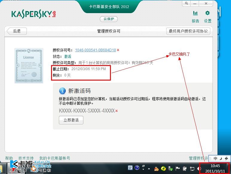Image resolution: width=231 pixels, height=174 pixels.
Task: Click the 管理授权许可 link at bottom right
Action: point(198,158)
